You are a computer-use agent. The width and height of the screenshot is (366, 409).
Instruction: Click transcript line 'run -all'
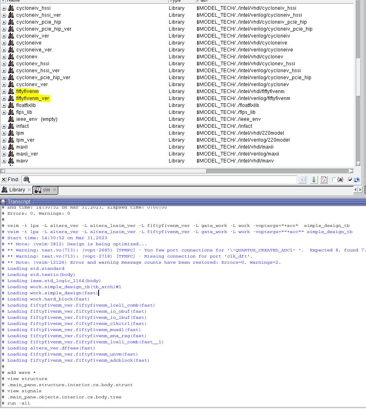18,403
